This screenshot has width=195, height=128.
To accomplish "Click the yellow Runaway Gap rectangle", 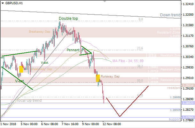I will tap(97, 78).
